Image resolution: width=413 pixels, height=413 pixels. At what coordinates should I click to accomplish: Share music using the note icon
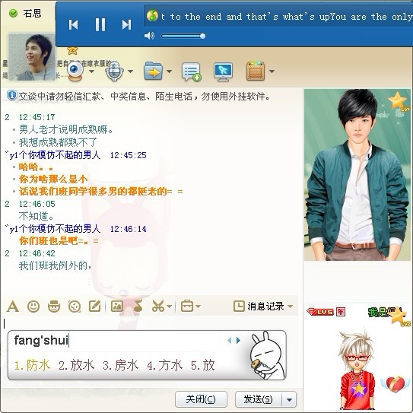138,307
